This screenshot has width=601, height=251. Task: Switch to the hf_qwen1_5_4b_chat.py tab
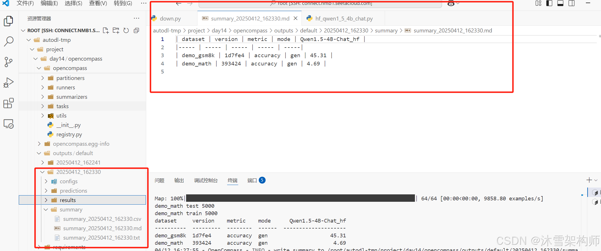[x=344, y=18]
